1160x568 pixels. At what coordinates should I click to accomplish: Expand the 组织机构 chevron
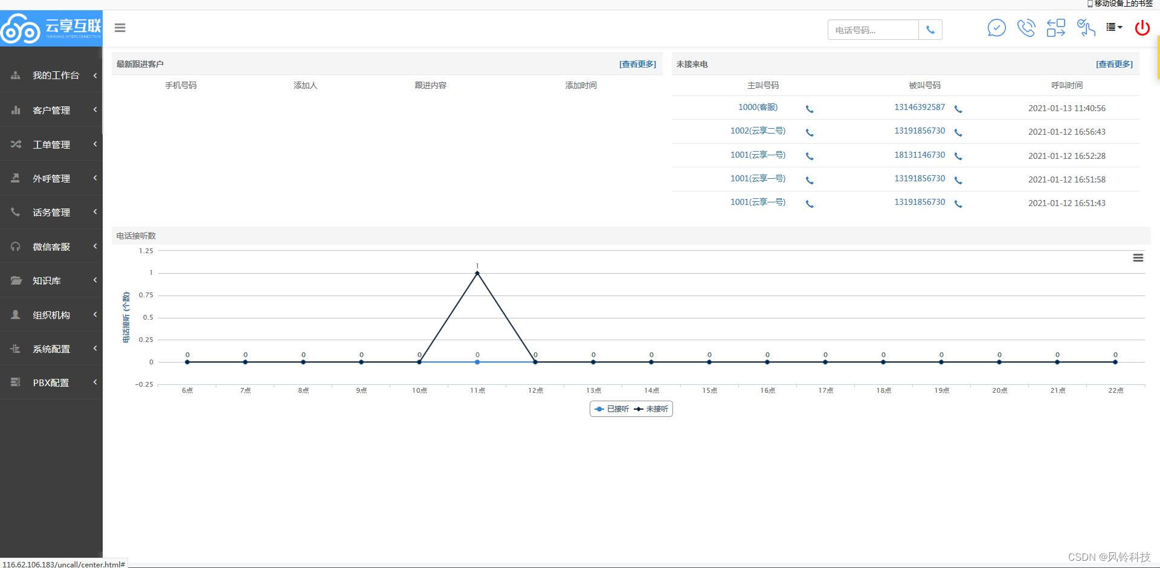click(95, 315)
